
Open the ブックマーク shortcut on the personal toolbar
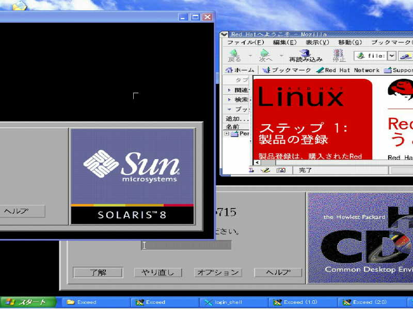pos(287,70)
